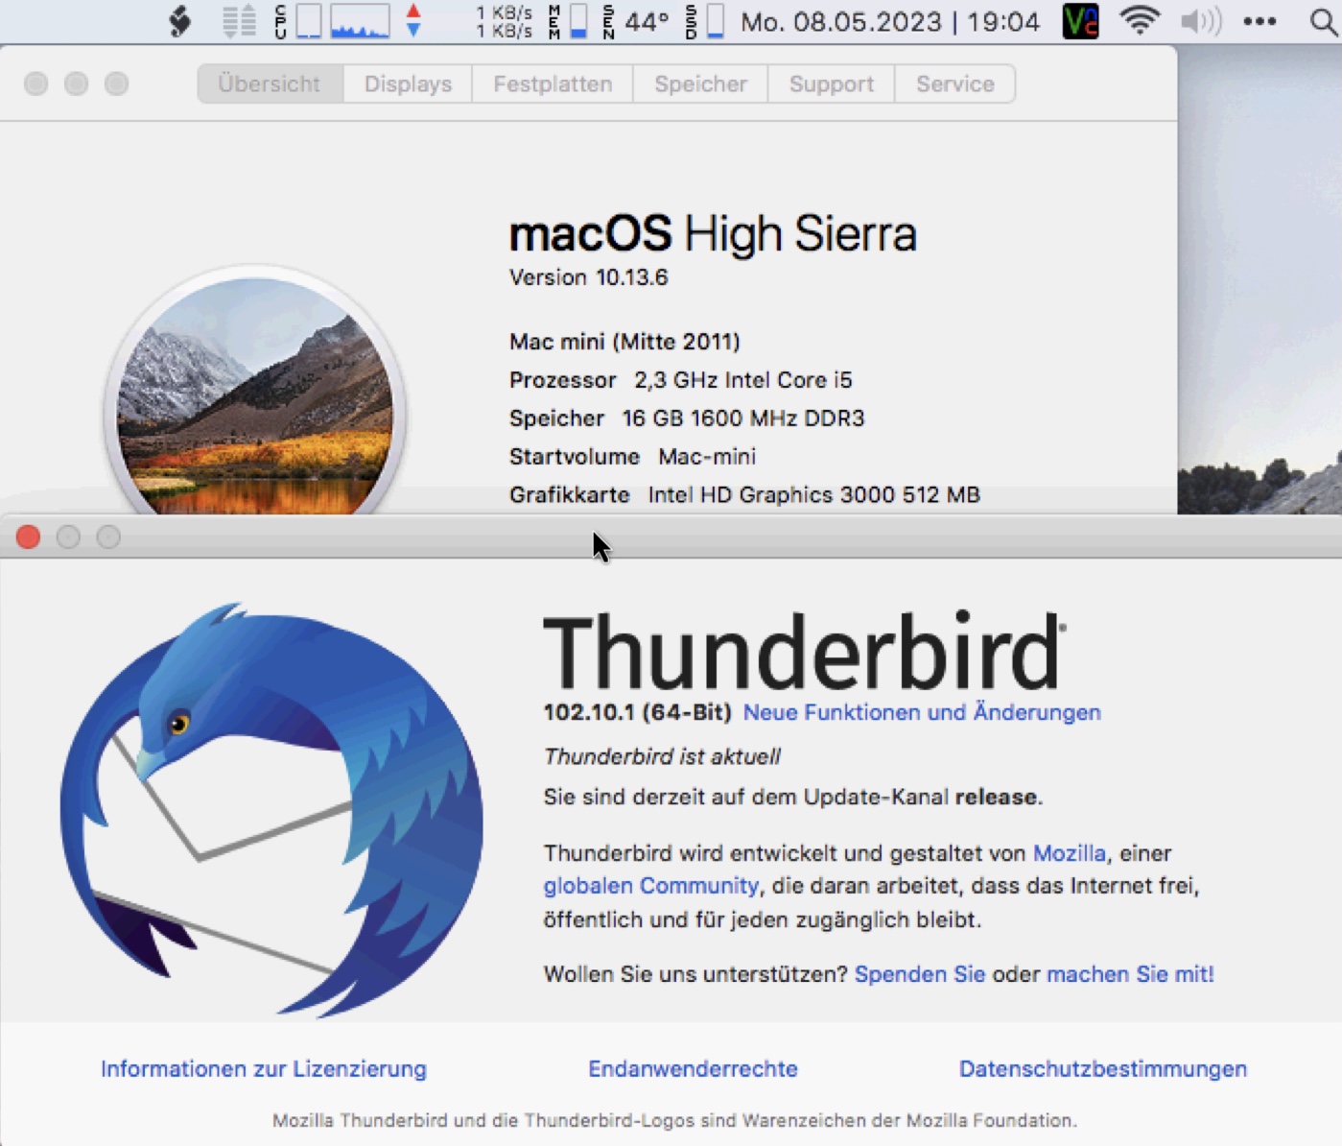Open the three-dots menu bar icon
Image resolution: width=1342 pixels, height=1146 pixels.
click(1260, 21)
